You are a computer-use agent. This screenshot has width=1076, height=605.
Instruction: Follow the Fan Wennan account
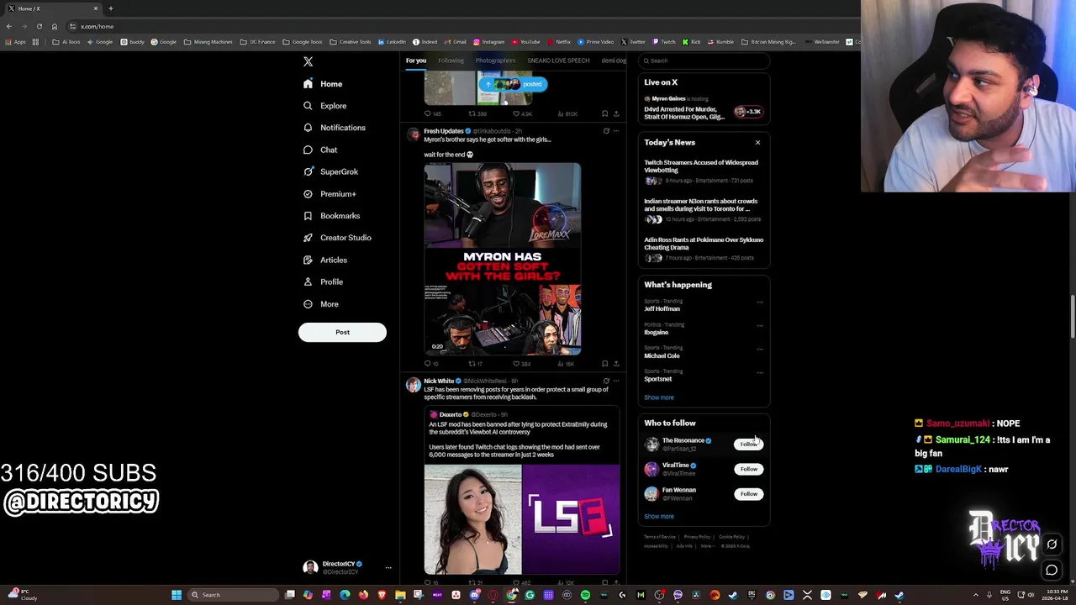(748, 494)
